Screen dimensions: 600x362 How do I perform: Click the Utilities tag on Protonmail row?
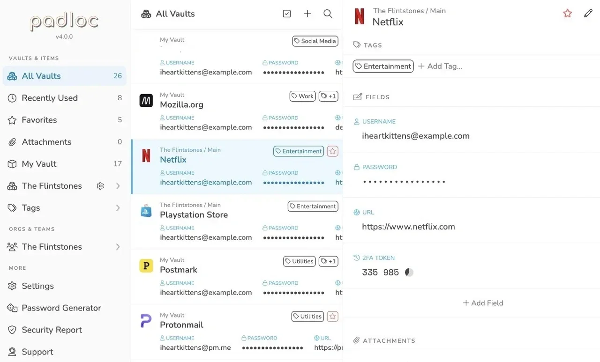point(307,317)
